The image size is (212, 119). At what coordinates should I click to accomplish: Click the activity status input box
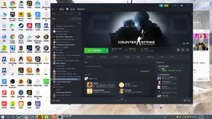point(117,66)
